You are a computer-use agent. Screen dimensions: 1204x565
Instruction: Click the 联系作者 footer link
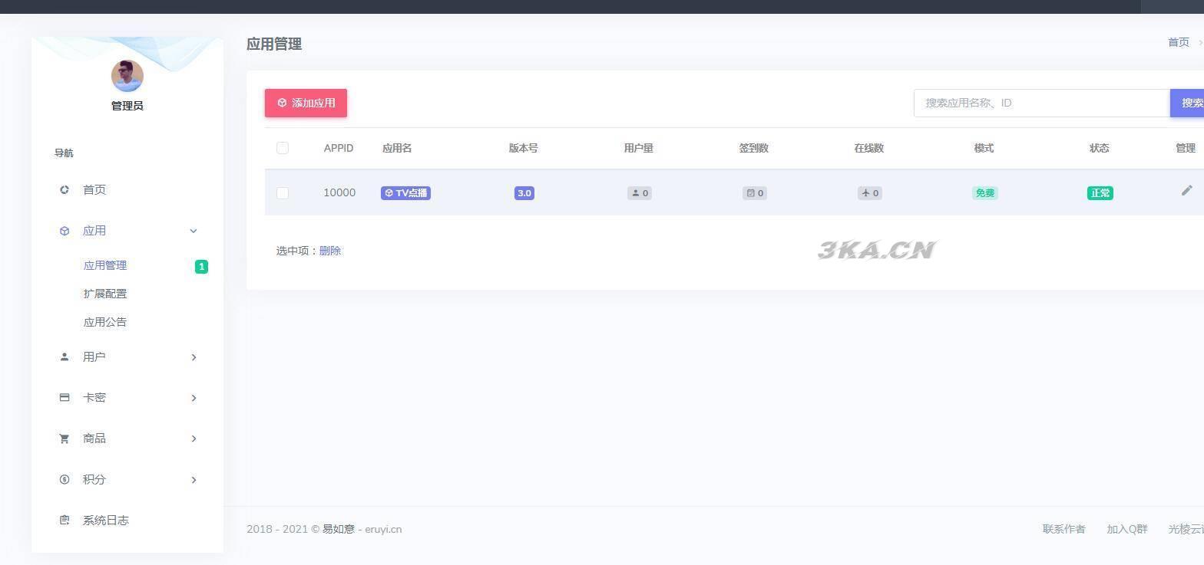coord(1063,529)
